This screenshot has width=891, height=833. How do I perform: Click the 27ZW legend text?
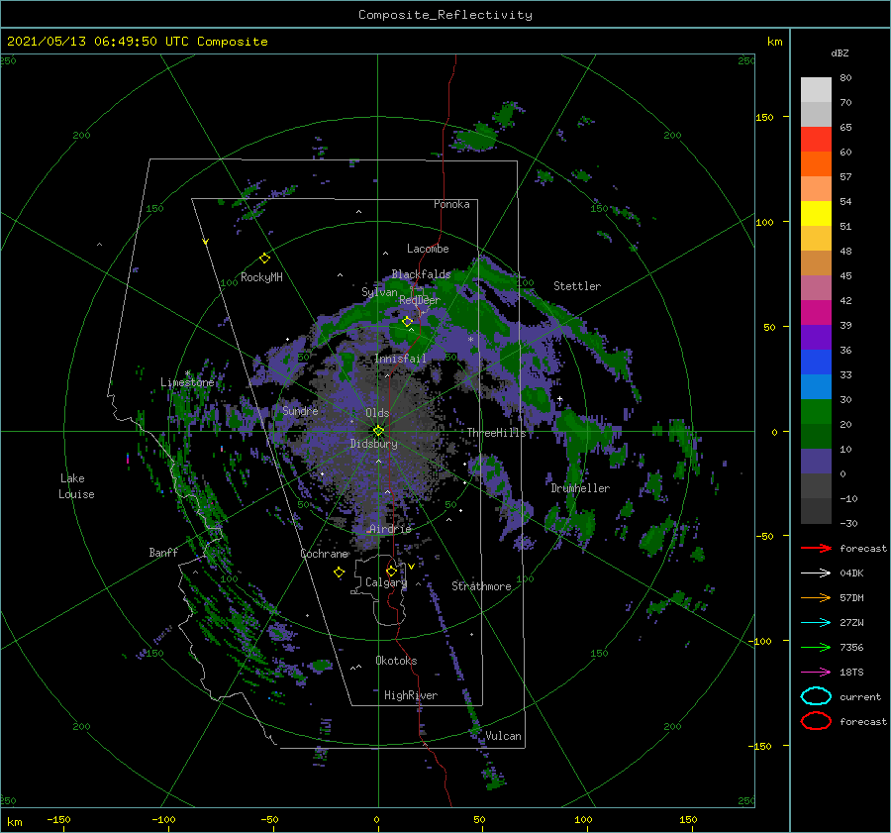851,623
